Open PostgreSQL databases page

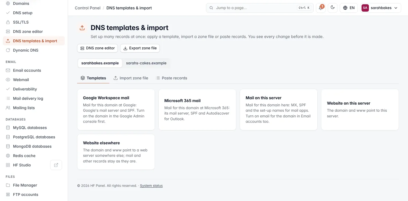point(34,137)
